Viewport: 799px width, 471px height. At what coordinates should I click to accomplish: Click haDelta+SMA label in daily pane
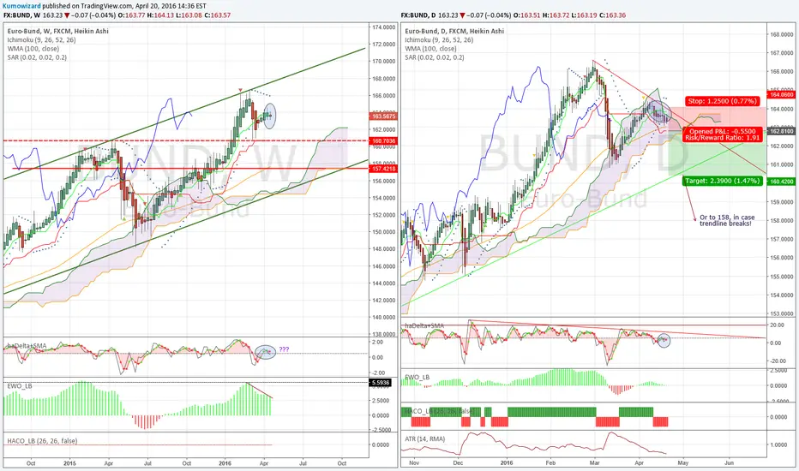click(424, 325)
